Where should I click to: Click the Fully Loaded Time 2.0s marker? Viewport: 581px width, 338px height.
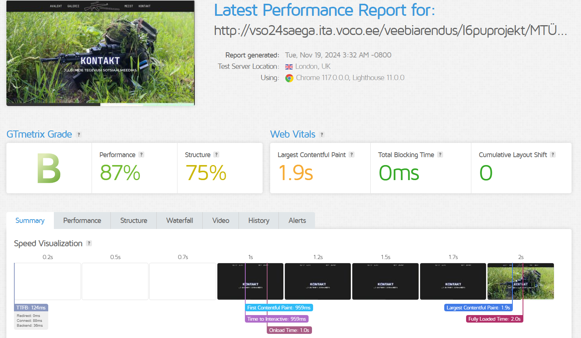494,319
